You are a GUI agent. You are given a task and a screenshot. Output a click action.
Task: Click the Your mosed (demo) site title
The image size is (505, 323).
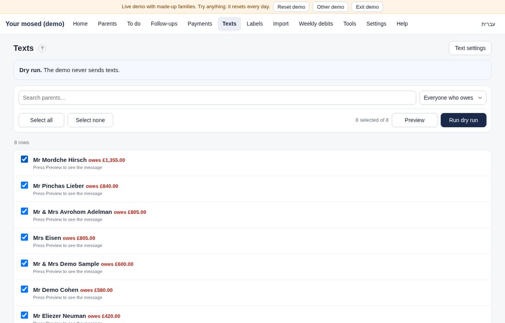pyautogui.click(x=35, y=24)
